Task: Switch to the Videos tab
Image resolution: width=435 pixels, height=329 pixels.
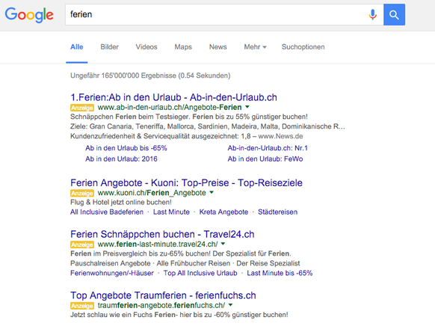Action: coord(146,47)
